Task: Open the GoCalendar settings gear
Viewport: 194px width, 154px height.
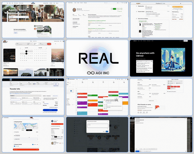Action: (119, 79)
